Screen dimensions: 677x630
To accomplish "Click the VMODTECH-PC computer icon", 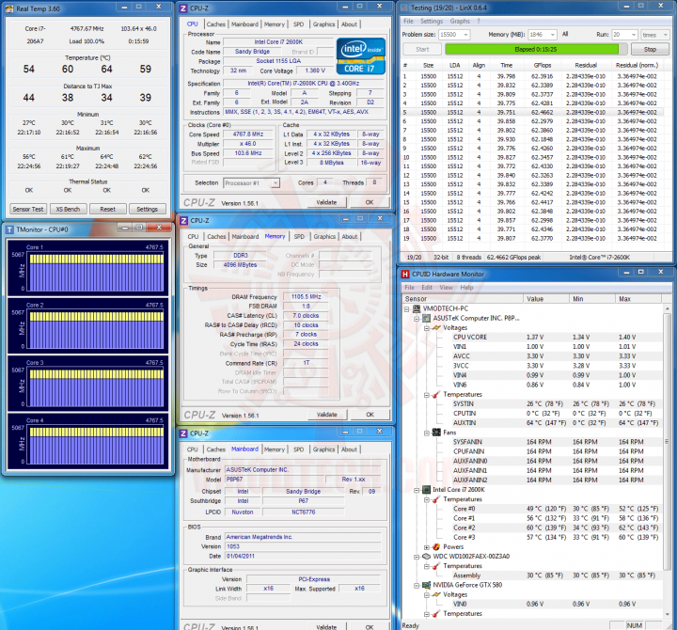I will pos(417,308).
